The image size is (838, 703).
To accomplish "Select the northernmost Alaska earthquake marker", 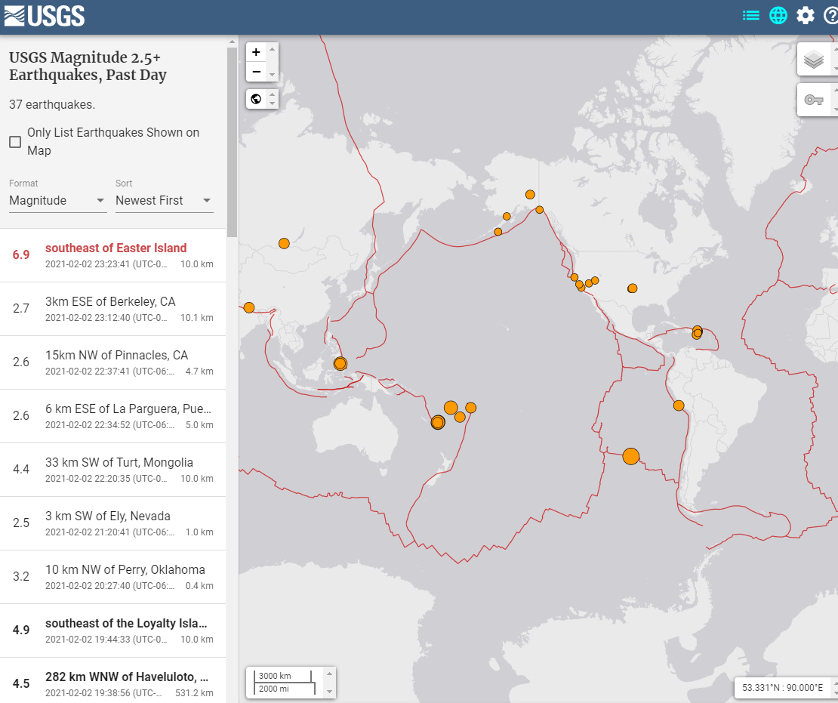I will [x=530, y=195].
